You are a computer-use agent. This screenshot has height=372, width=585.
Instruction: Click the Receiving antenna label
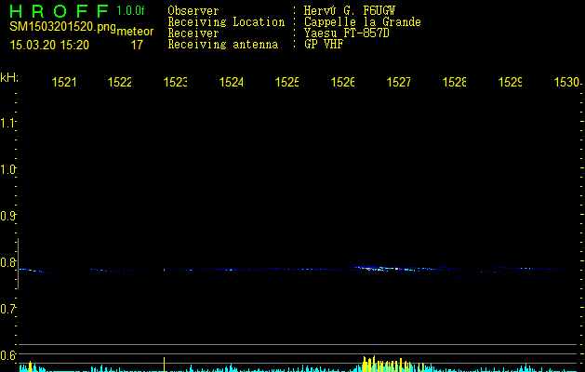coord(222,45)
